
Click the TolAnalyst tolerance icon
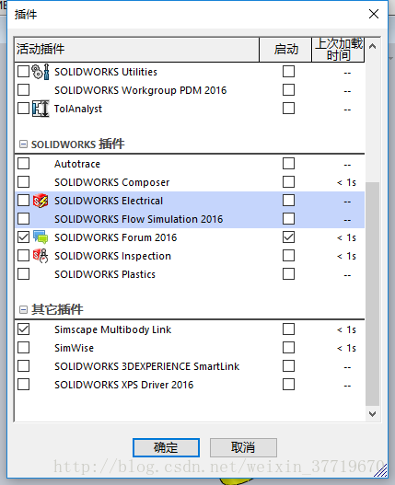coord(41,109)
